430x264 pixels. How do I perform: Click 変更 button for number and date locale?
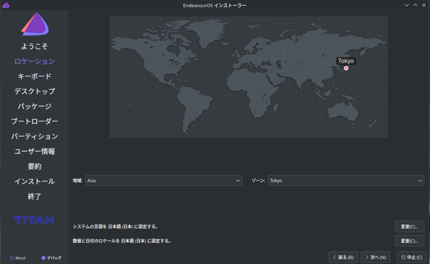tap(409, 241)
